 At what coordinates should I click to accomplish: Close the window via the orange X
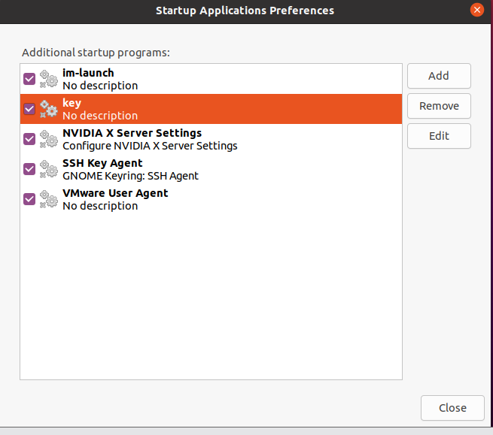click(x=476, y=10)
